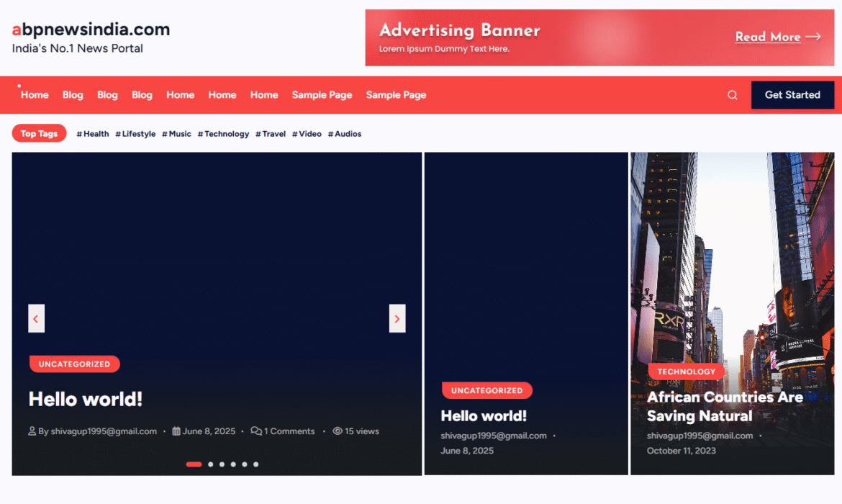This screenshot has height=504, width=842.
Task: Open African Countries Are Saving Natural article
Action: click(x=724, y=406)
